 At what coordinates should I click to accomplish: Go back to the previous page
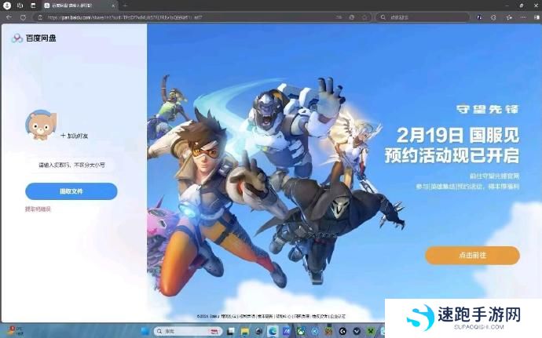coord(9,17)
